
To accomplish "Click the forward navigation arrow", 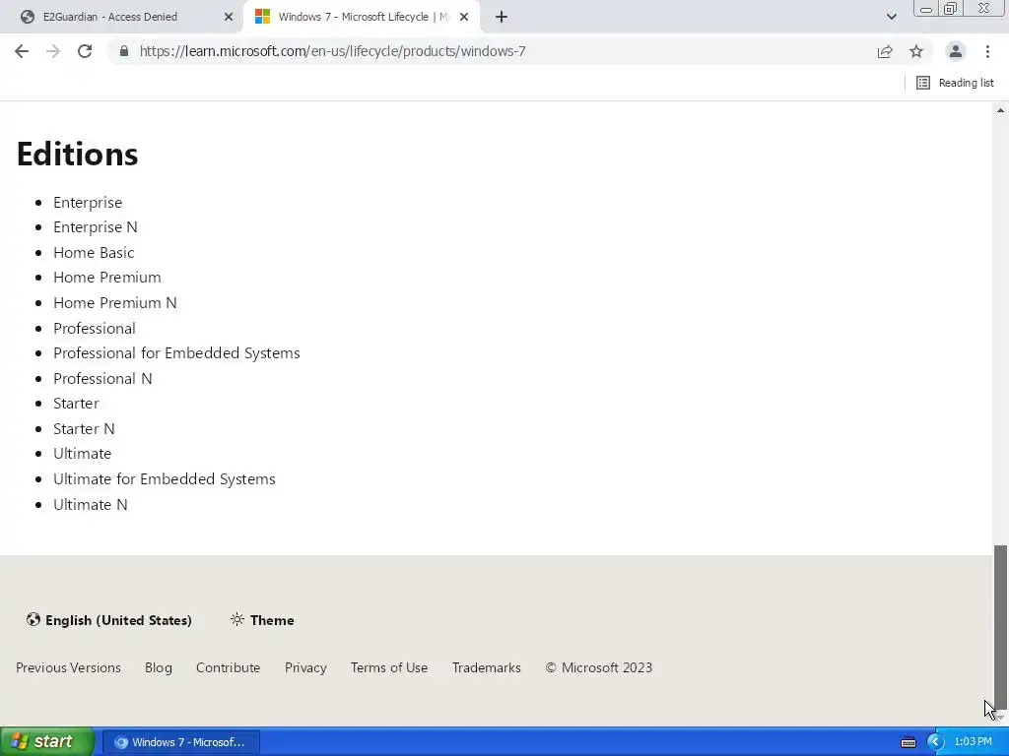I will (53, 51).
